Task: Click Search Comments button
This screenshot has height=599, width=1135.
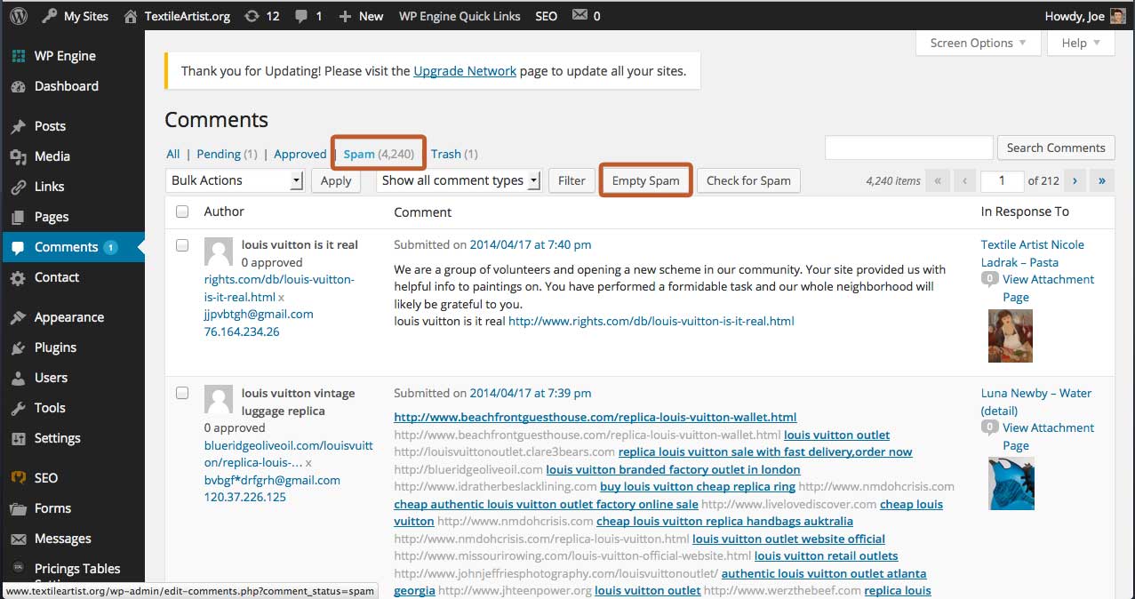Action: 1056,148
